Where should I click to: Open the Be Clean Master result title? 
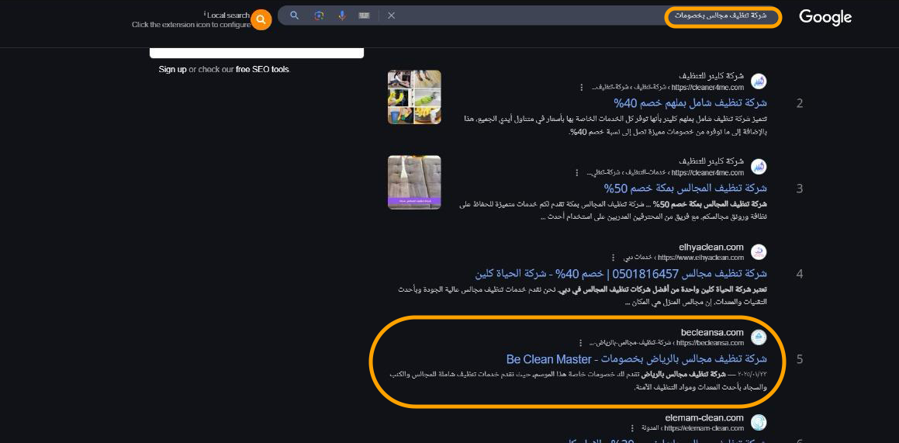click(x=636, y=359)
